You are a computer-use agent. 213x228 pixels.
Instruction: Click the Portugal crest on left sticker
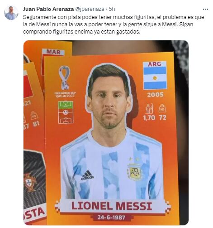[x=30, y=182]
